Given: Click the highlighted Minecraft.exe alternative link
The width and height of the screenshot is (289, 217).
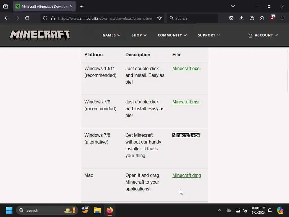Looking at the screenshot, I should (x=186, y=135).
